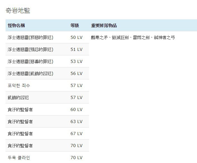This screenshot has width=197, height=163.
Task: Click the Korean name 두목 클라인
Action: coord(19,158)
